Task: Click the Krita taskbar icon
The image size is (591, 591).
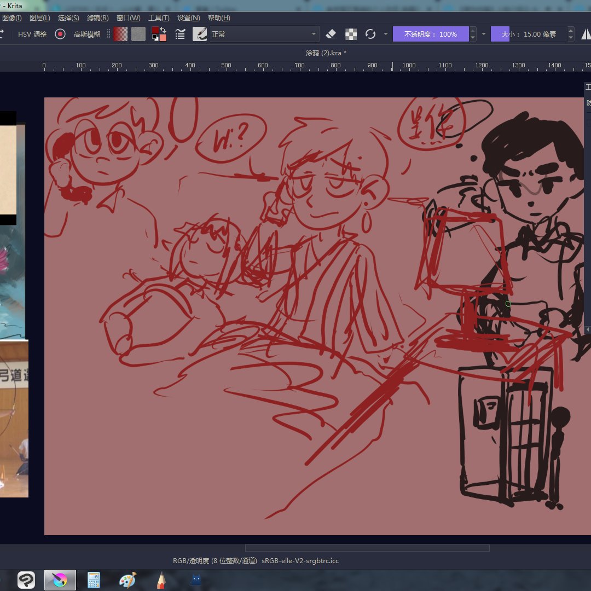Action: click(60, 580)
